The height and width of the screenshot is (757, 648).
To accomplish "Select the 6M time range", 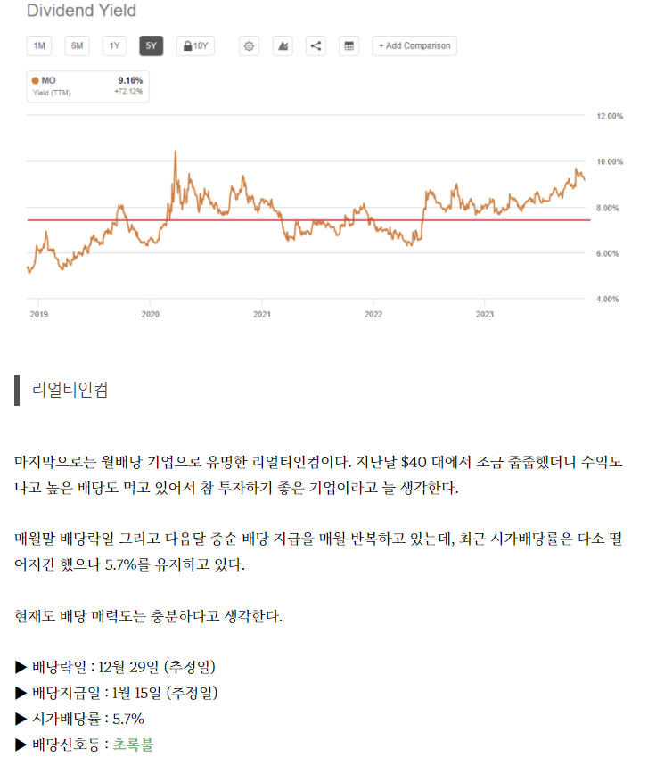I will pyautogui.click(x=77, y=45).
